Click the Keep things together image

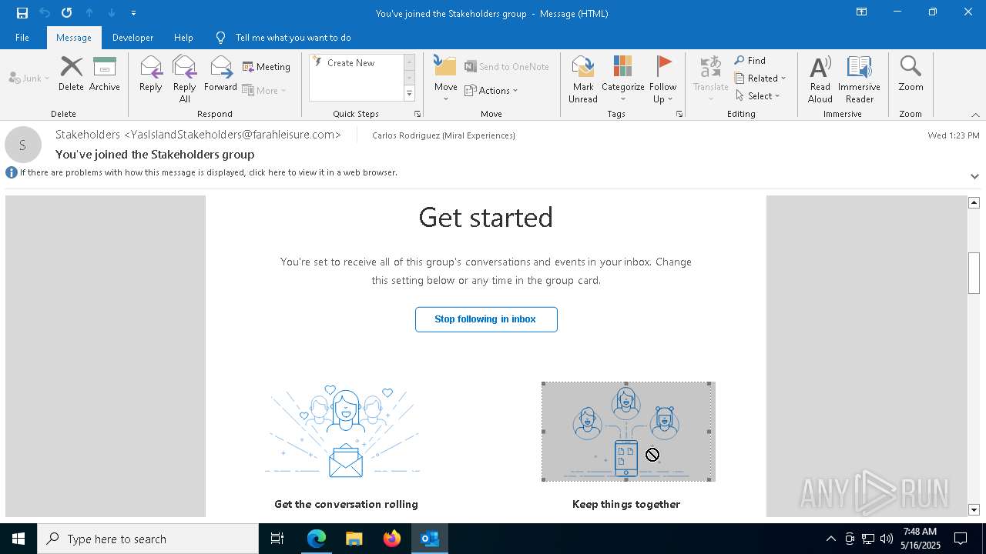pos(628,432)
